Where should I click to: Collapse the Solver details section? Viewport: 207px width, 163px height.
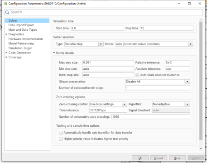click(54, 53)
